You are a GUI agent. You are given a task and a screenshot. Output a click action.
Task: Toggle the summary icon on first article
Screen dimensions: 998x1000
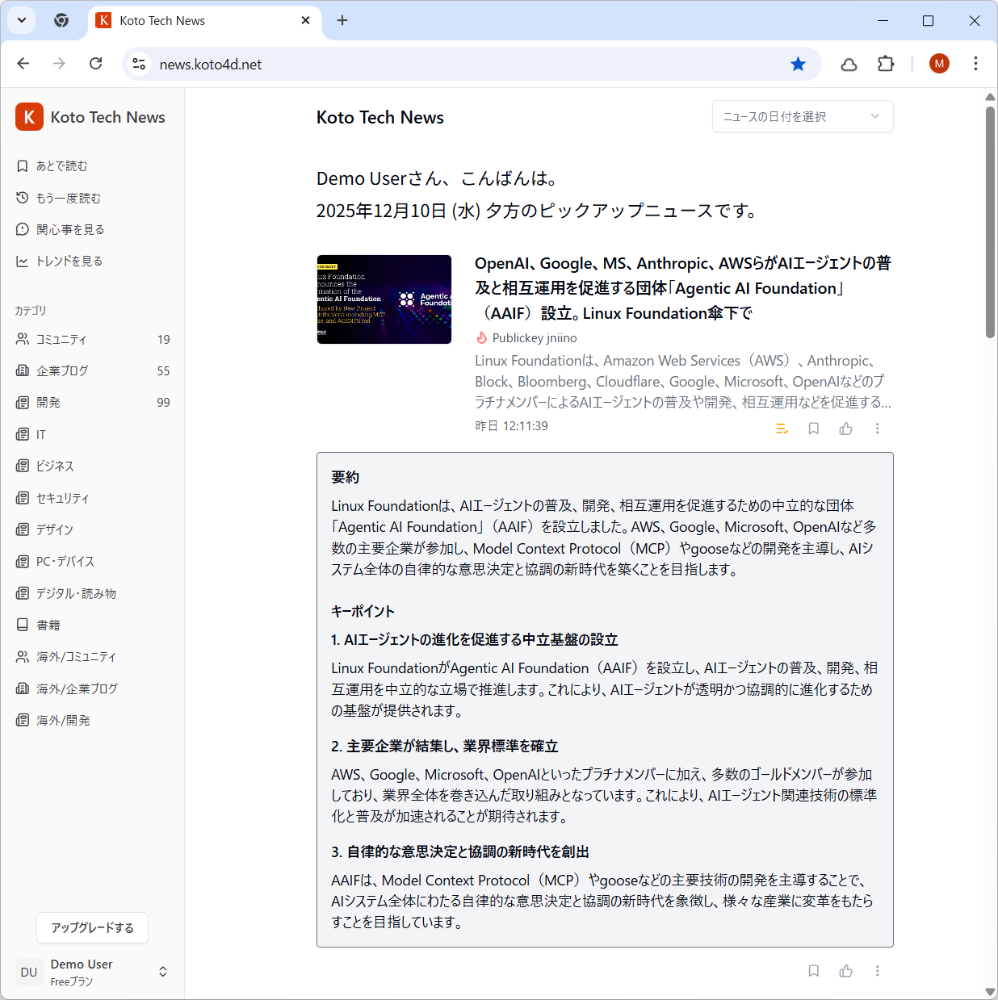click(x=782, y=429)
